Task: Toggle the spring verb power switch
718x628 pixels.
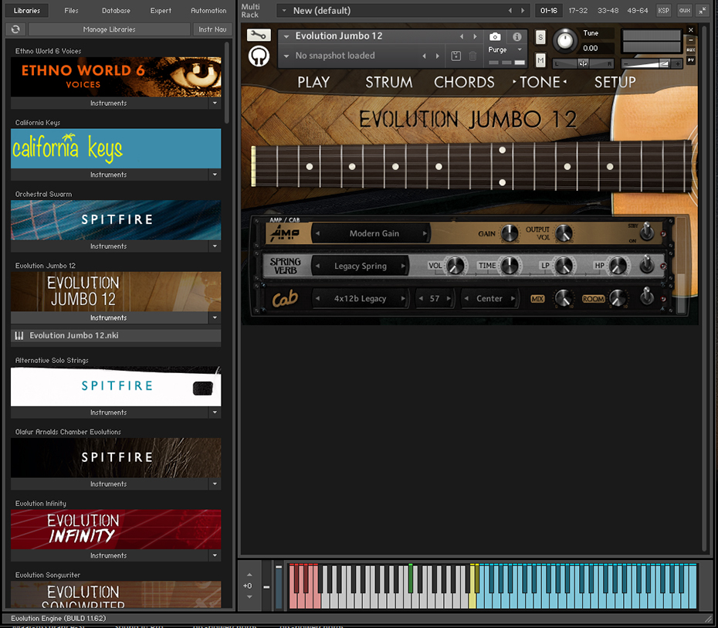Action: (x=646, y=264)
